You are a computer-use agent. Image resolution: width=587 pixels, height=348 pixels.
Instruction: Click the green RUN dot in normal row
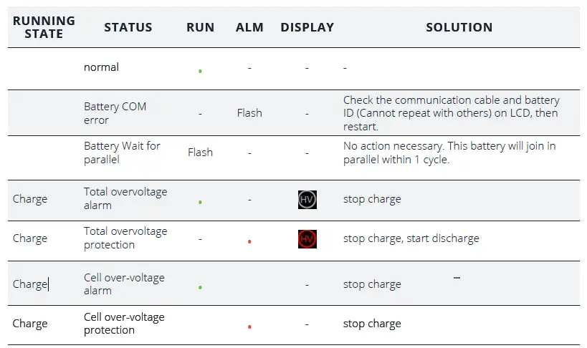pyautogui.click(x=200, y=71)
